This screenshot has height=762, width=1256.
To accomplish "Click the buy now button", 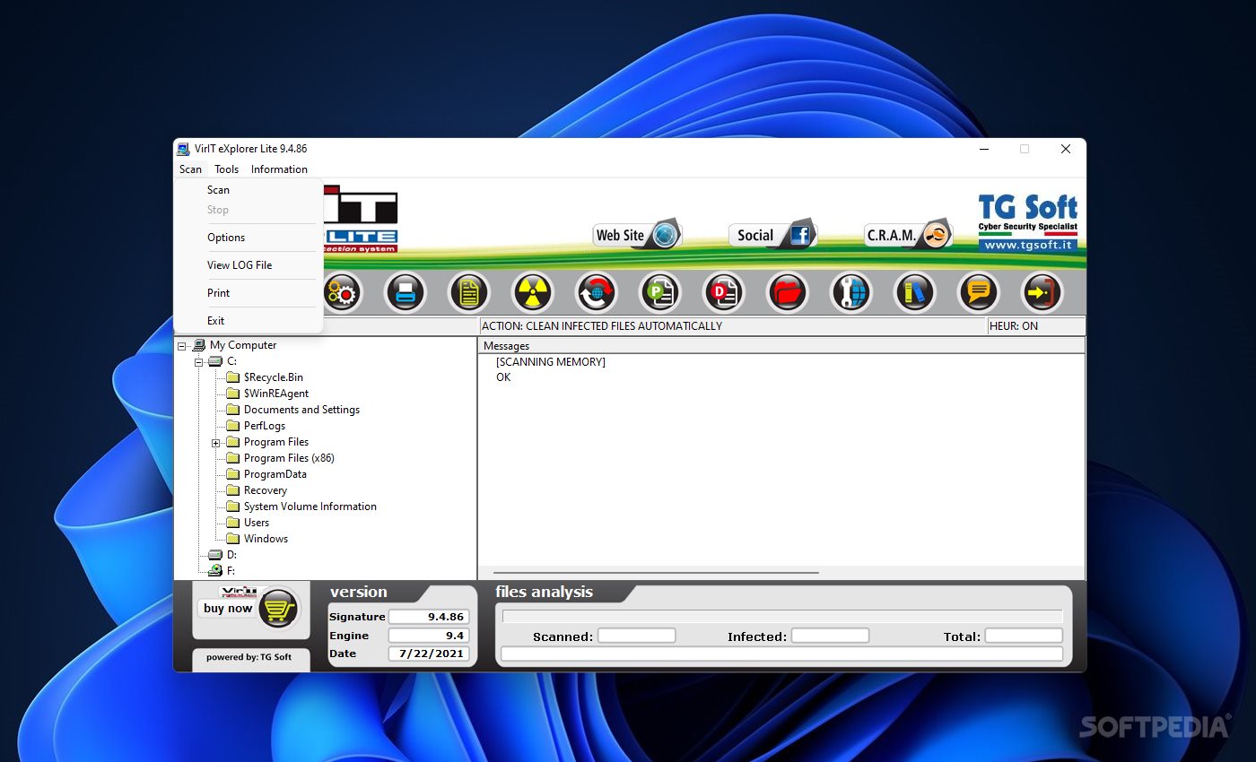I will pos(228,609).
